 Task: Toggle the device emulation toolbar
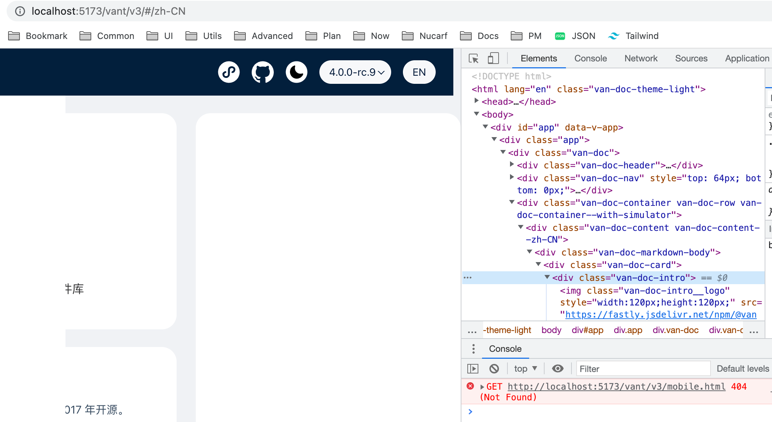[x=493, y=58]
